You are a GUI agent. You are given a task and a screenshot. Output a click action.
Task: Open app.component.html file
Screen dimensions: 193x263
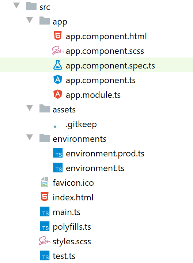click(x=106, y=36)
